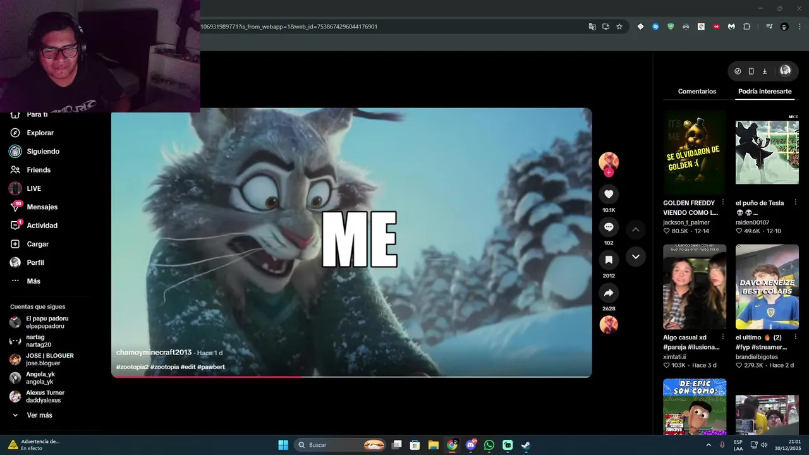Switch to the Comentarios tab
The image size is (809, 455).
click(x=697, y=91)
